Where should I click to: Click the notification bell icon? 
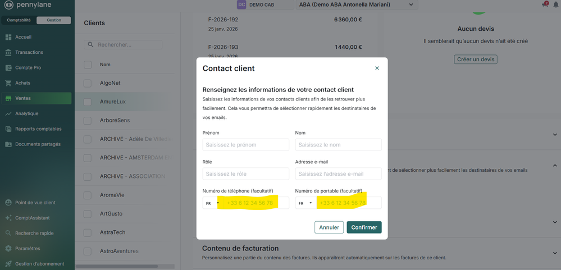coord(556,4)
